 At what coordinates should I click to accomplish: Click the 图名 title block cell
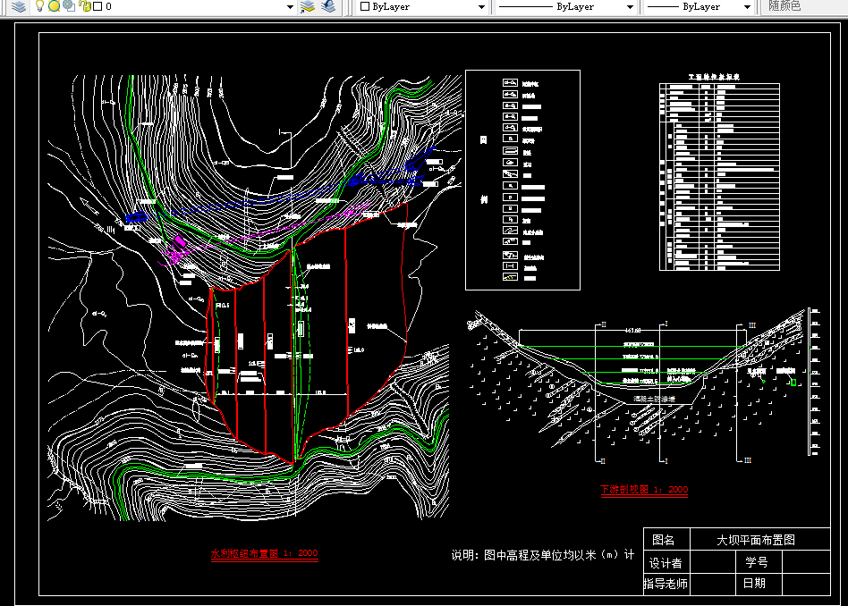point(666,540)
